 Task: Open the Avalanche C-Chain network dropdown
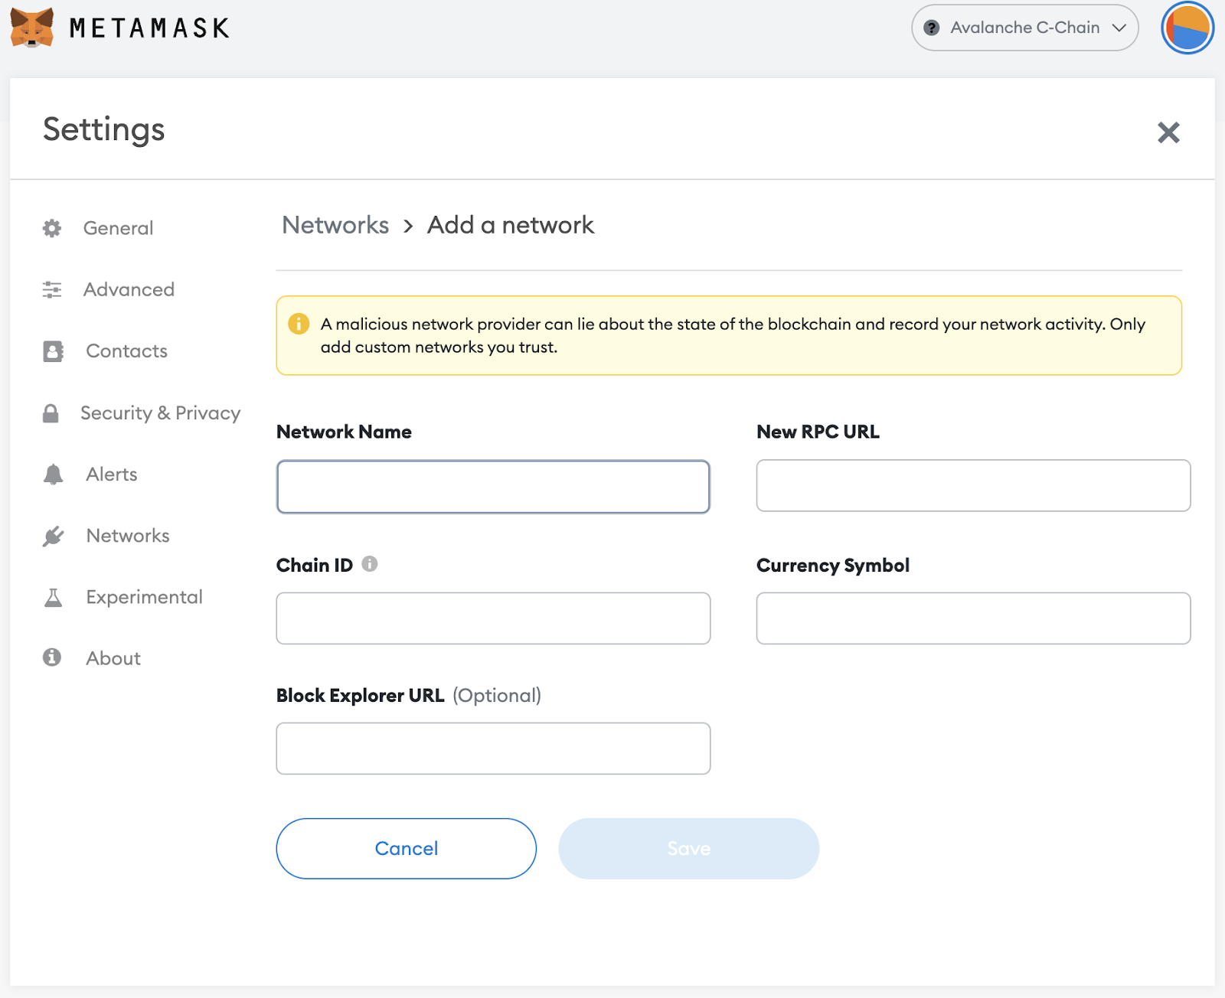click(1024, 28)
